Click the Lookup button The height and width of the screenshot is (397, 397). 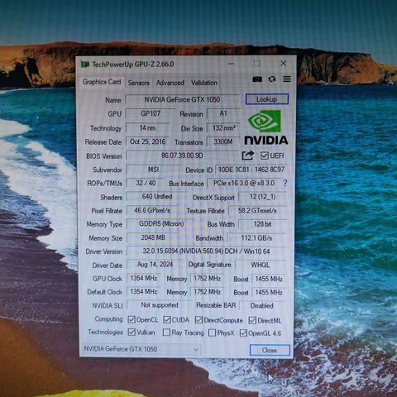(x=267, y=99)
